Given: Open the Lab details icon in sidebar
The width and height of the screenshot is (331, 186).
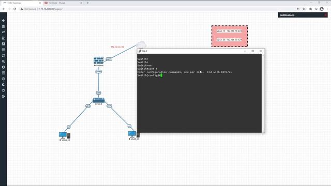Looking at the screenshot, I should (3, 73).
